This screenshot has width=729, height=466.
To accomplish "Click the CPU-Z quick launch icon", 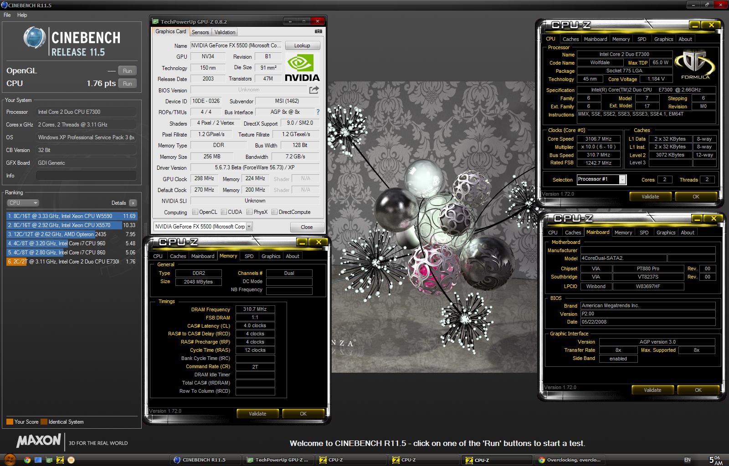I will pos(60,460).
